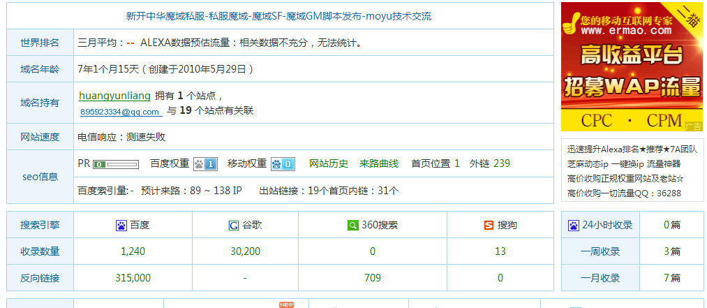Click Baidu backlinks value 315,000
This screenshot has width=707, height=308.
(x=133, y=278)
